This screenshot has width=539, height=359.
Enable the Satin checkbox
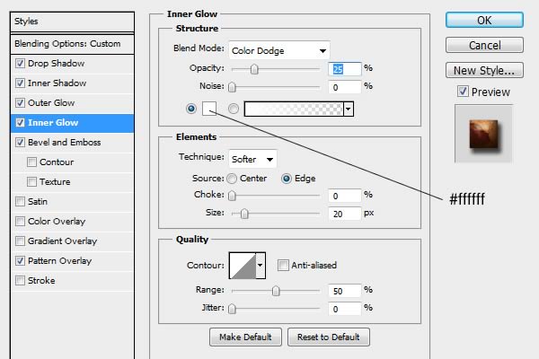point(20,201)
